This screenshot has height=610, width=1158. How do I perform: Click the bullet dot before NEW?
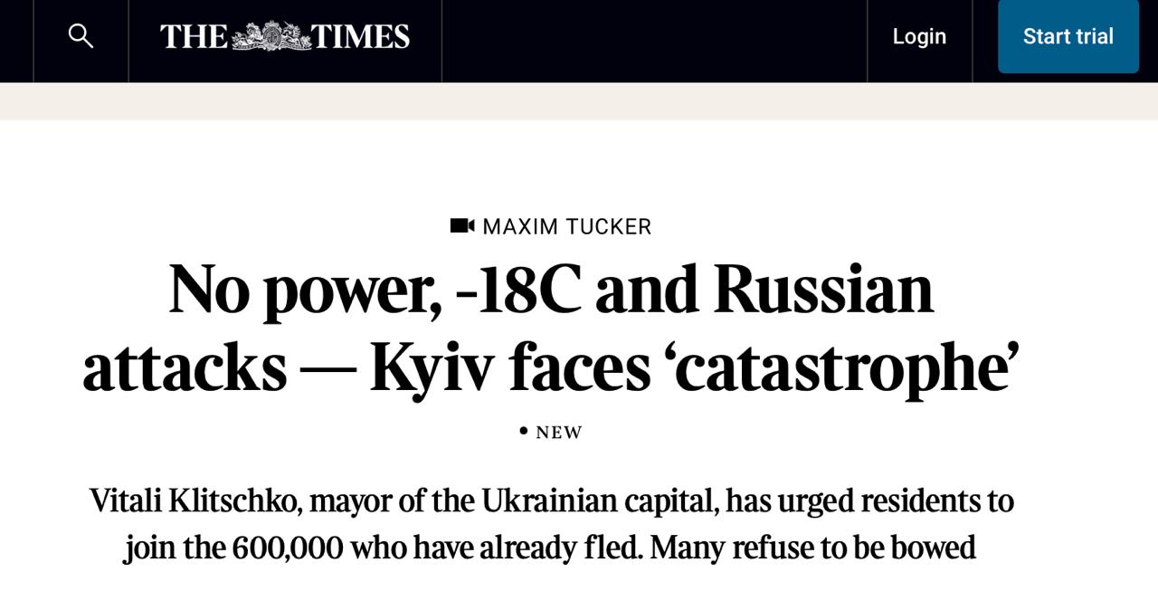pos(523,431)
